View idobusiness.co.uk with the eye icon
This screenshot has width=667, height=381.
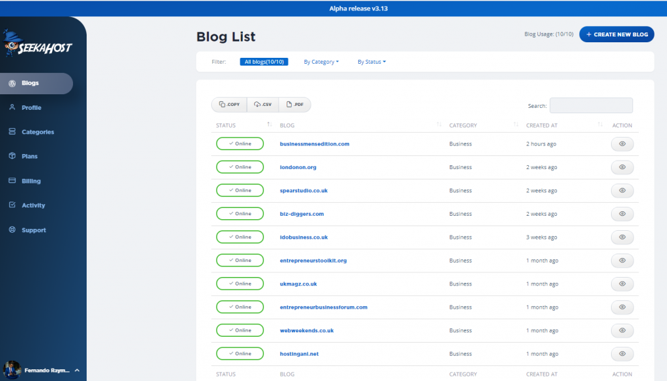click(x=622, y=237)
